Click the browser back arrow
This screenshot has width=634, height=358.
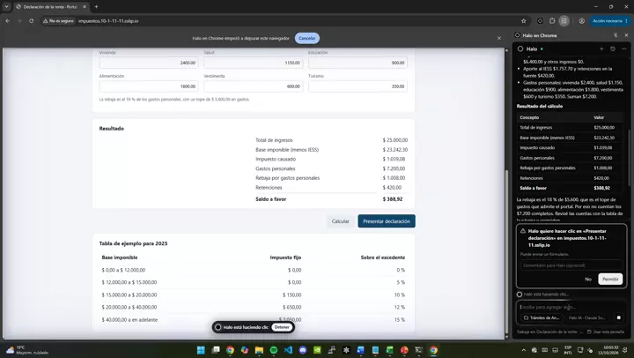tap(7, 20)
